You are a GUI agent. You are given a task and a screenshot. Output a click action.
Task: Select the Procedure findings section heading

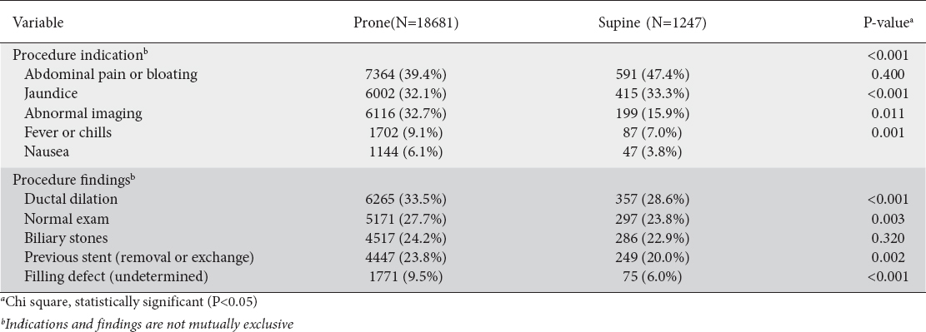[73, 180]
